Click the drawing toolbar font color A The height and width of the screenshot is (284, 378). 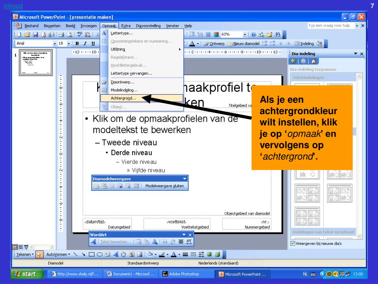coord(173,254)
